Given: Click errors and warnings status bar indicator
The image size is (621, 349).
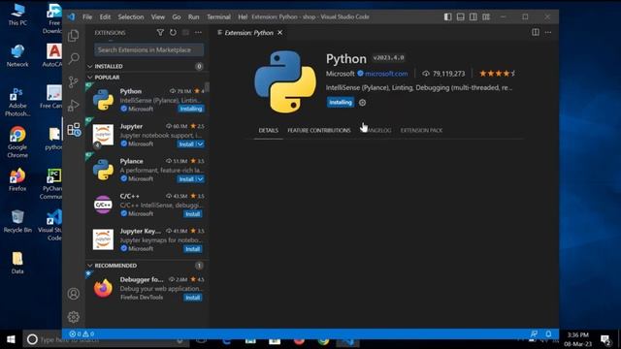Looking at the screenshot, I should [x=82, y=333].
